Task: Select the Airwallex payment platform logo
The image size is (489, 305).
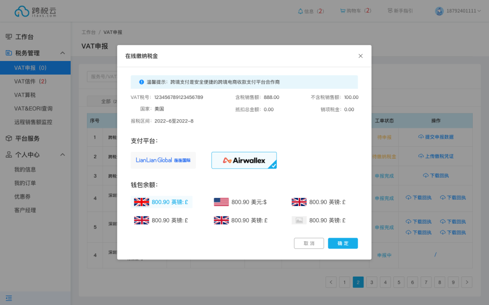Action: pos(244,160)
